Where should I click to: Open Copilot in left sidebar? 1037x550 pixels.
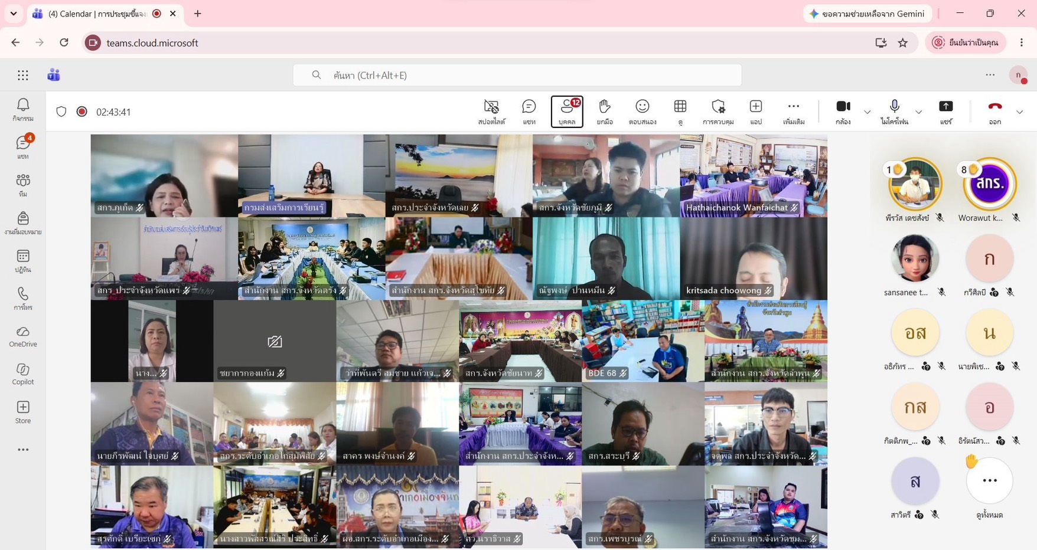(23, 374)
